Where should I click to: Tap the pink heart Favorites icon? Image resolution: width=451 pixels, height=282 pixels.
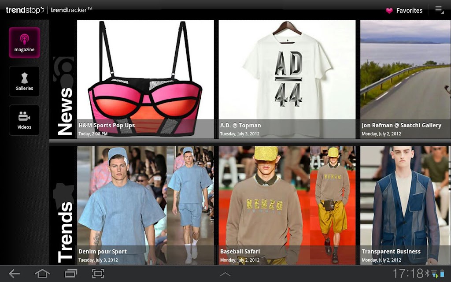click(389, 11)
